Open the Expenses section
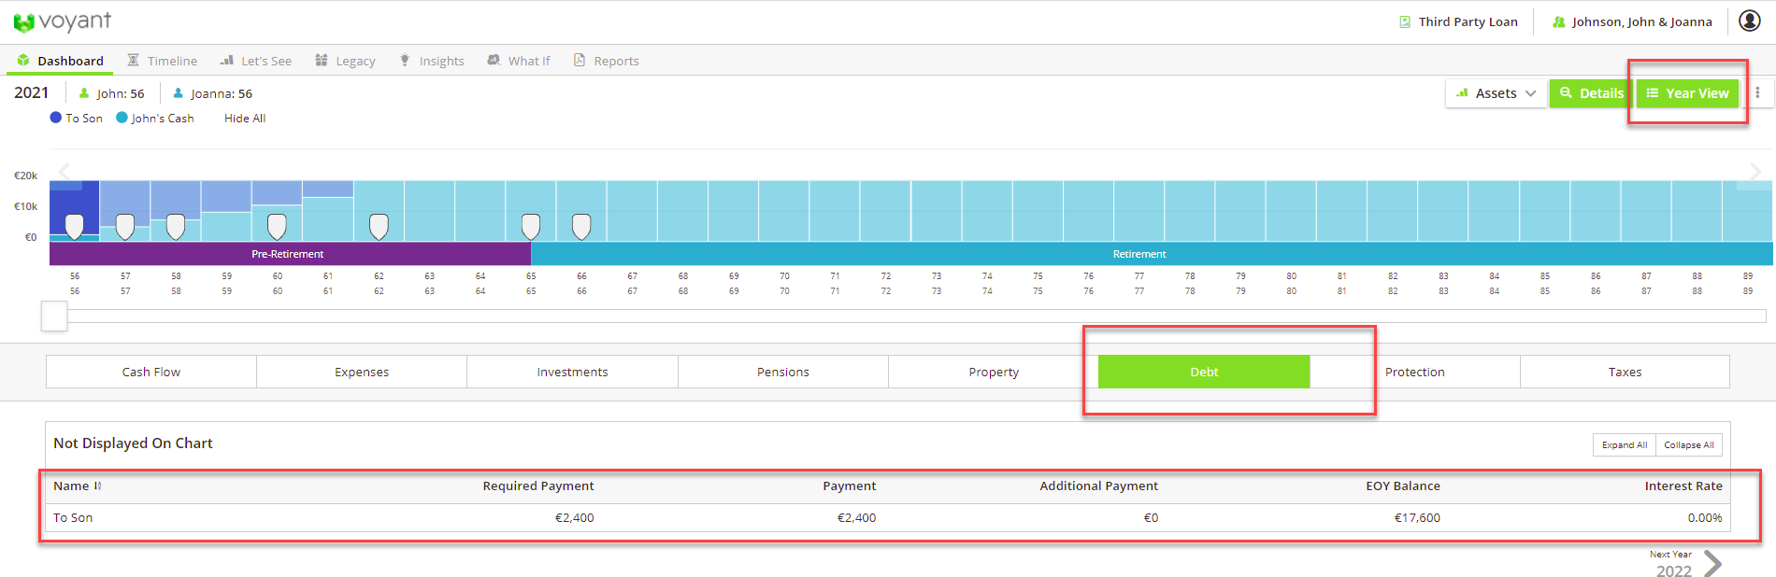The width and height of the screenshot is (1776, 577). point(362,372)
